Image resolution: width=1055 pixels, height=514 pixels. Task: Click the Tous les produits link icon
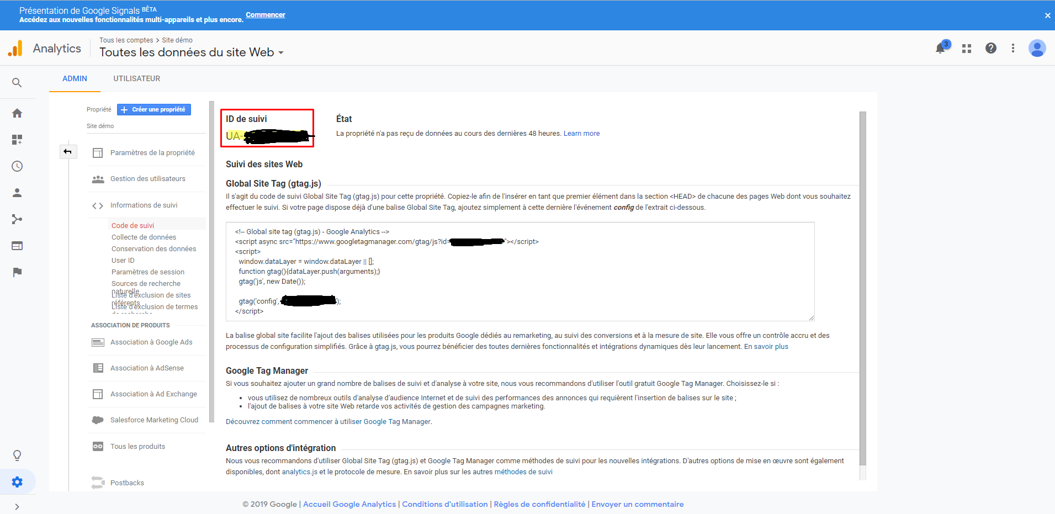tap(98, 447)
